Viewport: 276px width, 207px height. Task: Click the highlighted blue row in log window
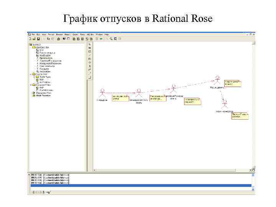point(141,186)
